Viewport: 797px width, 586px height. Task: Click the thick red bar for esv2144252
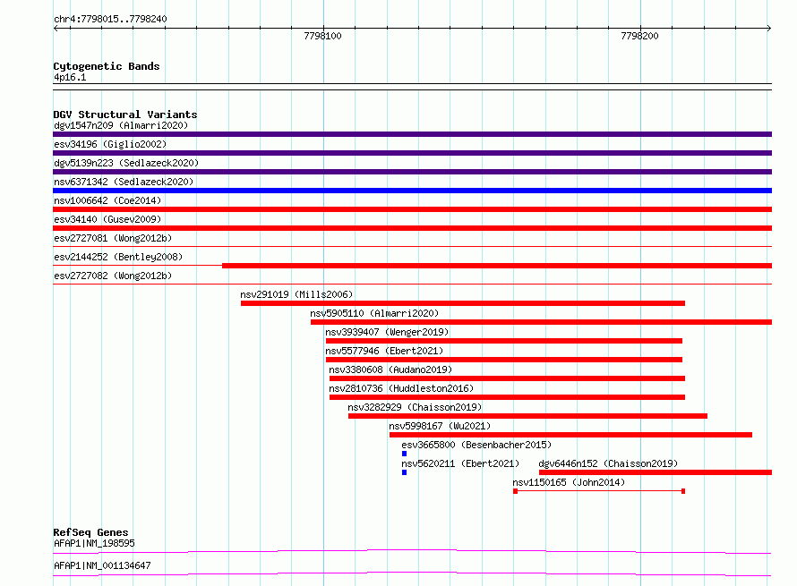(x=497, y=266)
